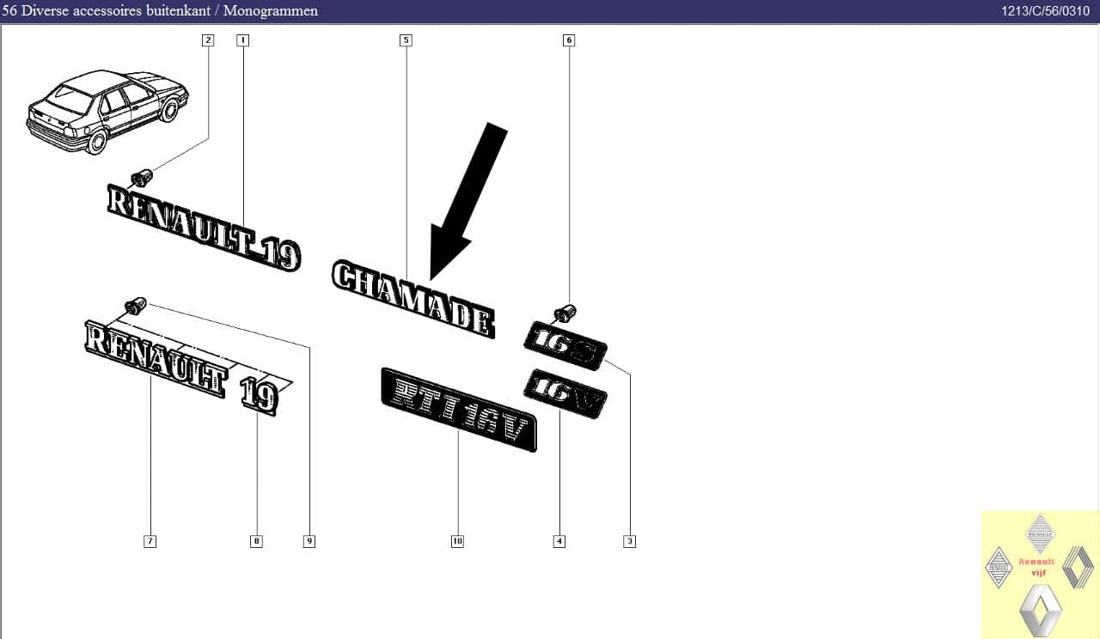Click part number 1 callout box
1100x639 pixels.
[243, 40]
